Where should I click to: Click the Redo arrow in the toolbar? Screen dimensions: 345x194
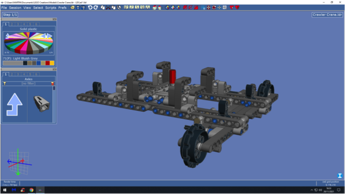[96, 8]
